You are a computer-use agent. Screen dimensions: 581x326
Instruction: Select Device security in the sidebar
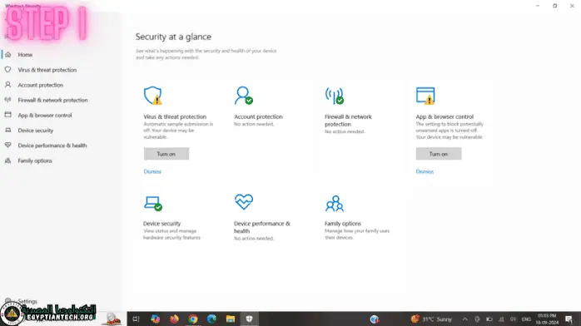point(36,131)
